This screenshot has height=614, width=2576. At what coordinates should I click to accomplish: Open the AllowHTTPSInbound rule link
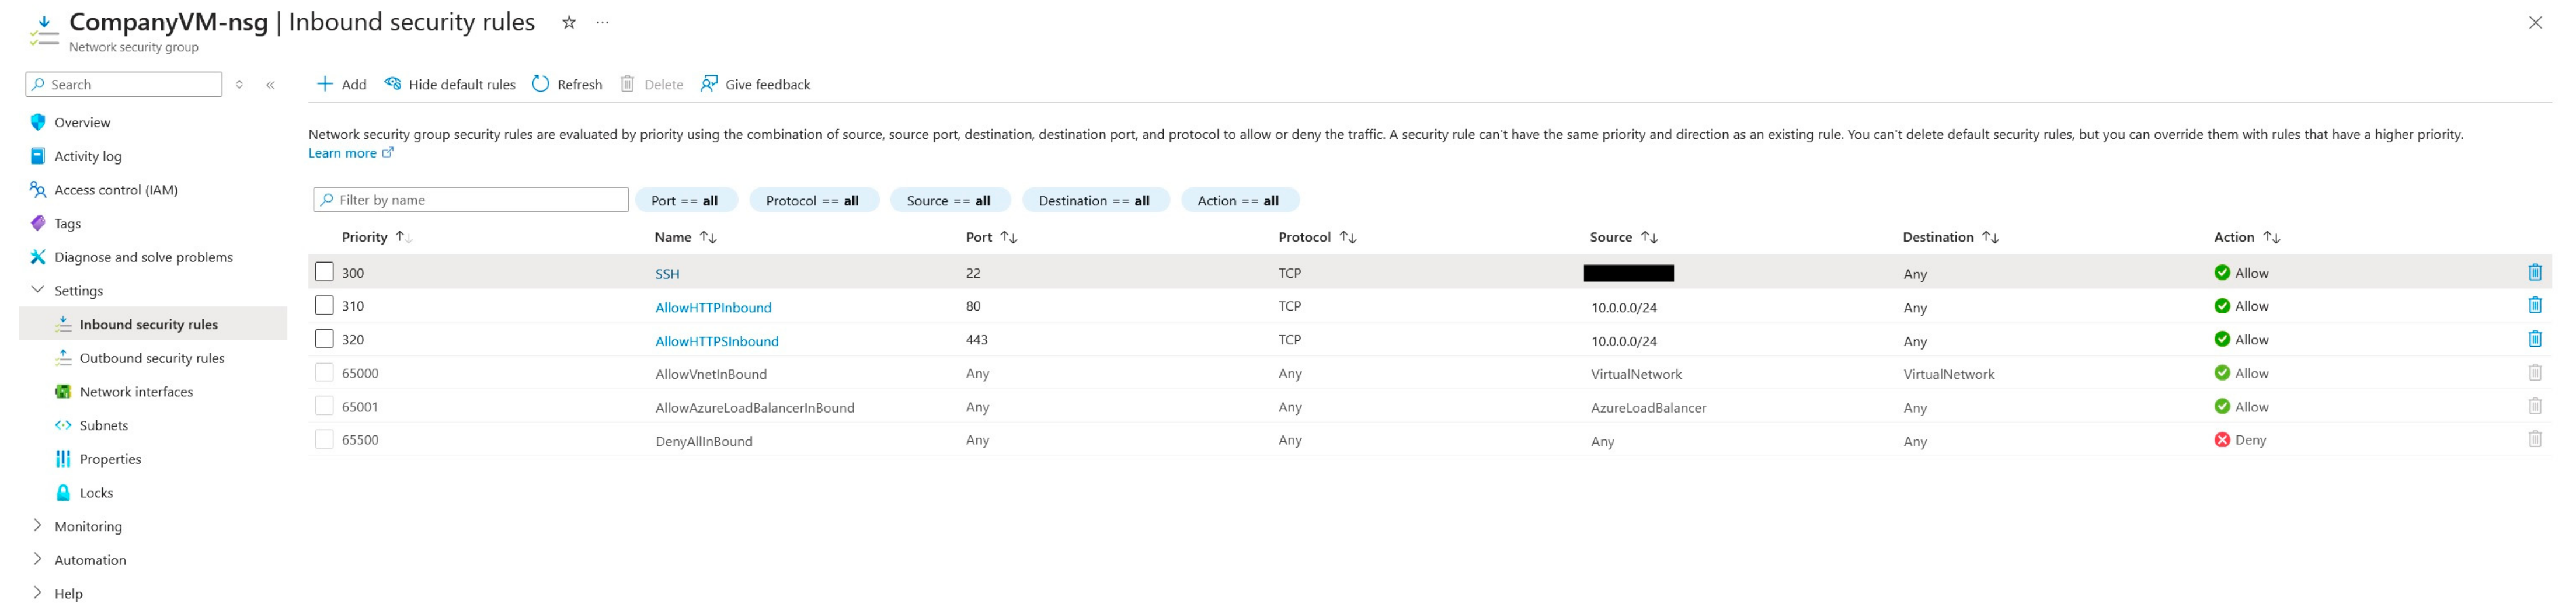coord(716,341)
